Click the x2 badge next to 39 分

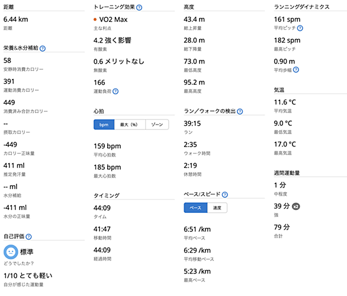(x=296, y=206)
